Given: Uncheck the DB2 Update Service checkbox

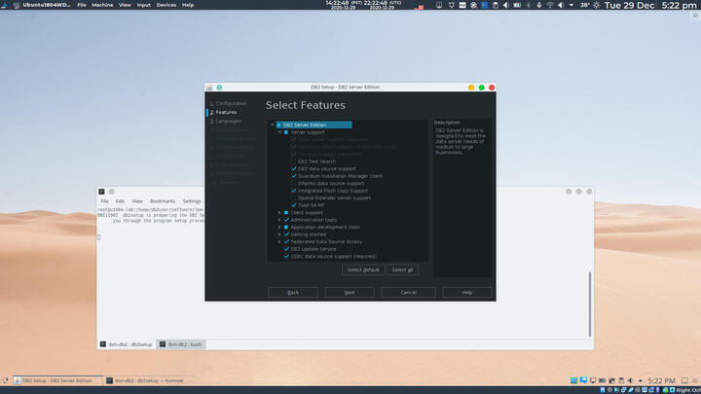Looking at the screenshot, I should [286, 249].
